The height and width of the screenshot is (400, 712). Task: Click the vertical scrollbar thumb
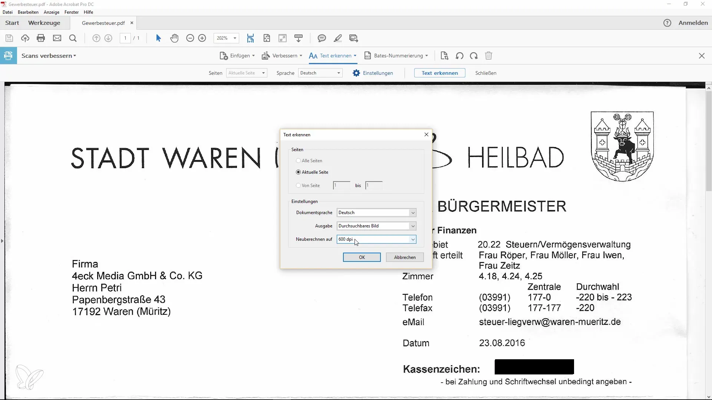pyautogui.click(x=709, y=141)
